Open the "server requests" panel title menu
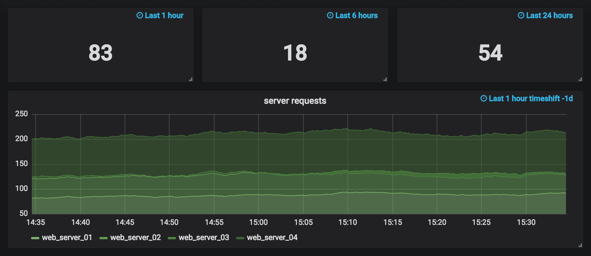591x256 pixels. [295, 101]
